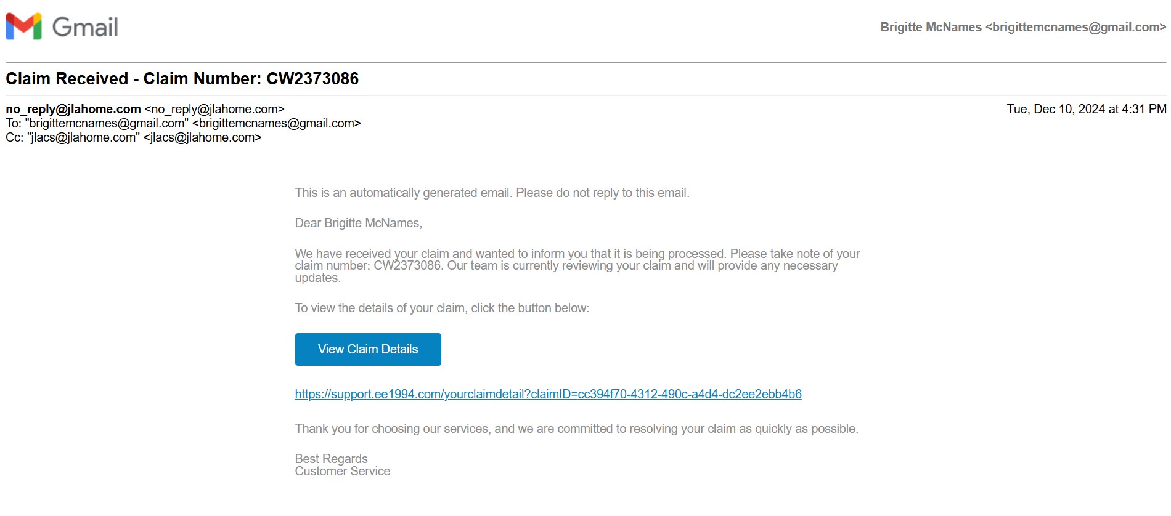
Task: Click the claim number CW2373086 in body text
Action: click(x=407, y=265)
